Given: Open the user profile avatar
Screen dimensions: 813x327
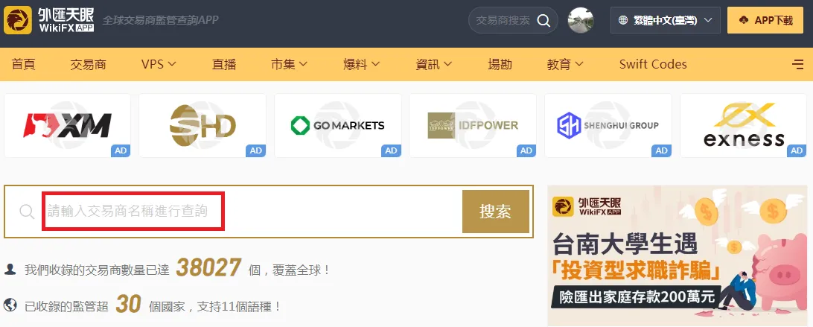Looking at the screenshot, I should pyautogui.click(x=581, y=20).
